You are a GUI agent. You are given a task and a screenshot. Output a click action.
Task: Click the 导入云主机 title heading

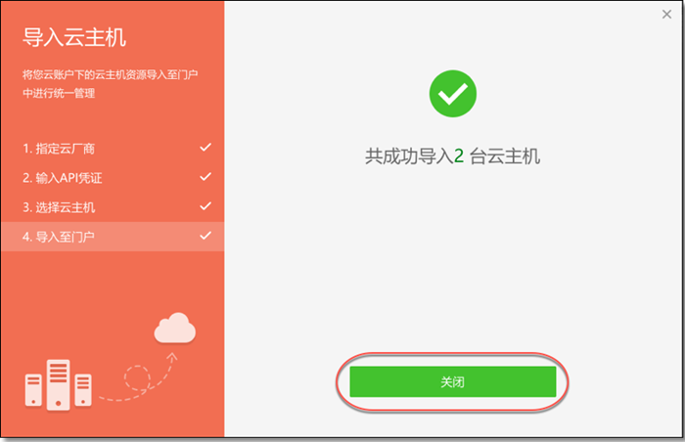click(74, 37)
